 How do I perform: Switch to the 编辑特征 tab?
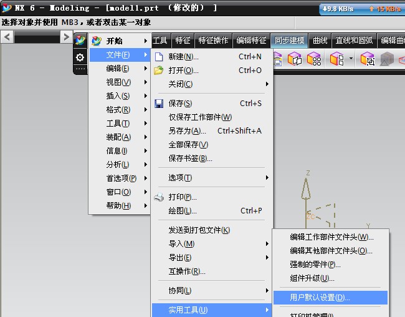point(251,41)
